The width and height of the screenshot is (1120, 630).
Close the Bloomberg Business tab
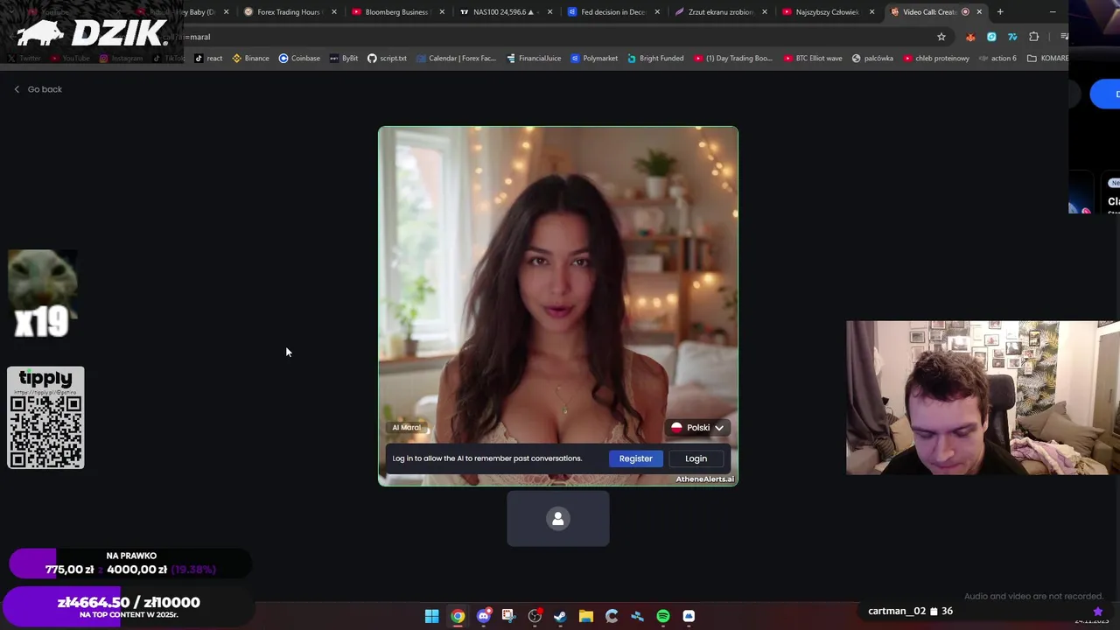[x=442, y=12]
